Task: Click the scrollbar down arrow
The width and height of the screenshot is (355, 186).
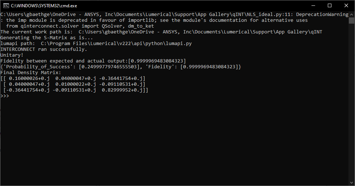Action: pos(351,183)
